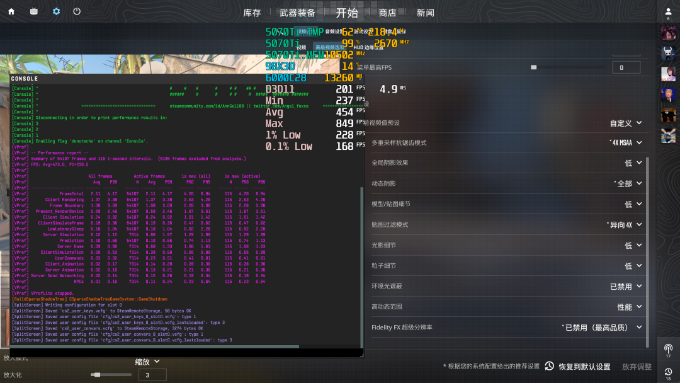
Task: Click the 放弃调整 discard changes button
Action: (x=637, y=367)
